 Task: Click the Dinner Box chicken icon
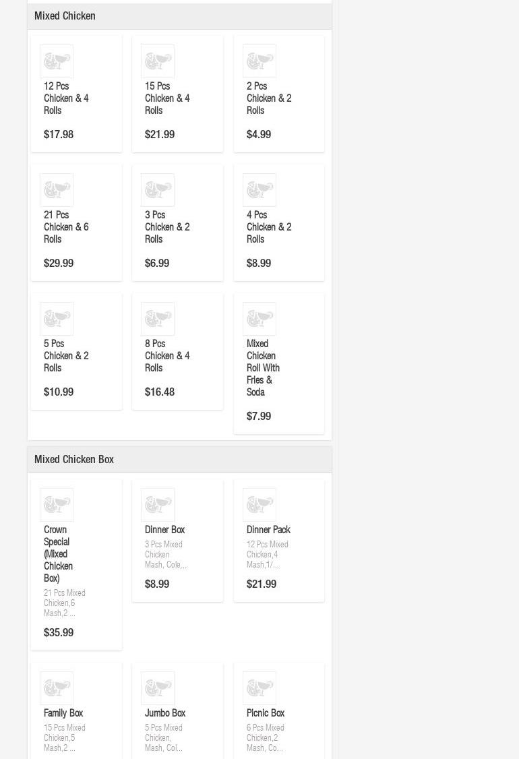click(x=158, y=506)
